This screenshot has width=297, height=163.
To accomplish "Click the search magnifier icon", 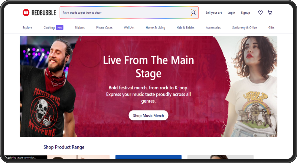I will coord(193,13).
